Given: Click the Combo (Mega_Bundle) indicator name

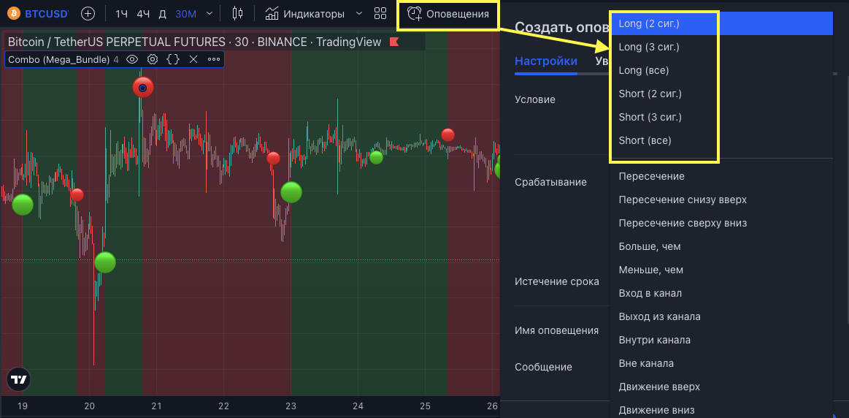Looking at the screenshot, I should click(59, 59).
